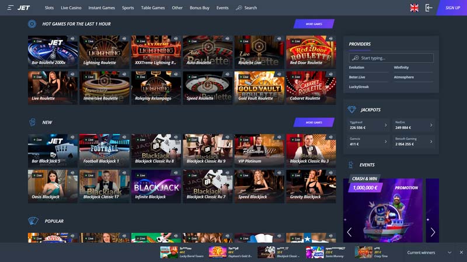
Task: Open the Events menu item
Action: (x=222, y=8)
